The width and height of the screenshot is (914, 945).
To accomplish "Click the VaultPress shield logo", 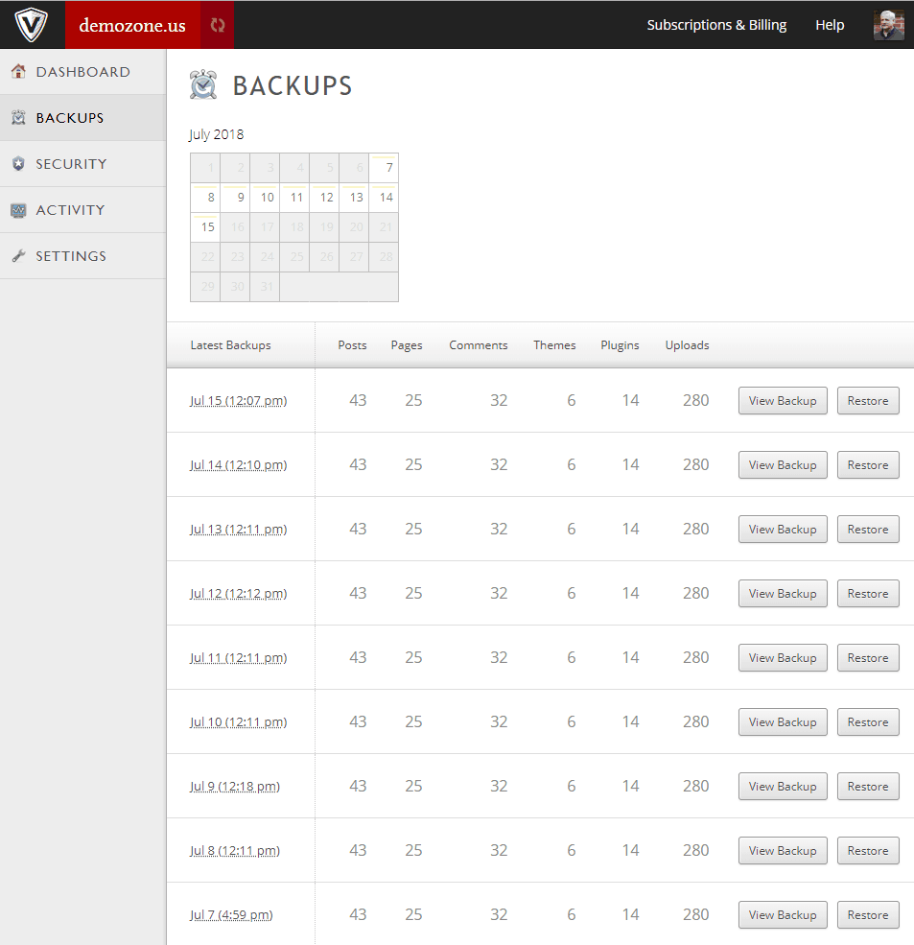I will click(x=32, y=25).
